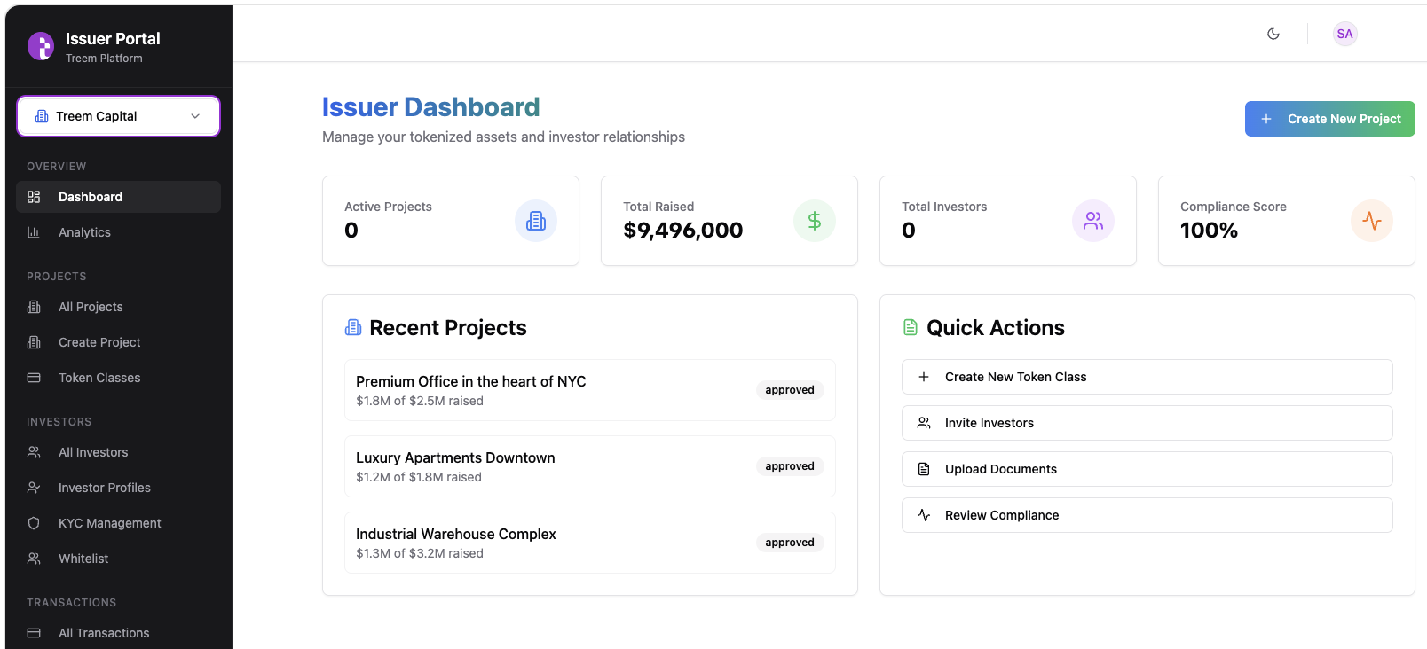1427x649 pixels.
Task: Select the Upload Documents quick action
Action: tap(1147, 469)
